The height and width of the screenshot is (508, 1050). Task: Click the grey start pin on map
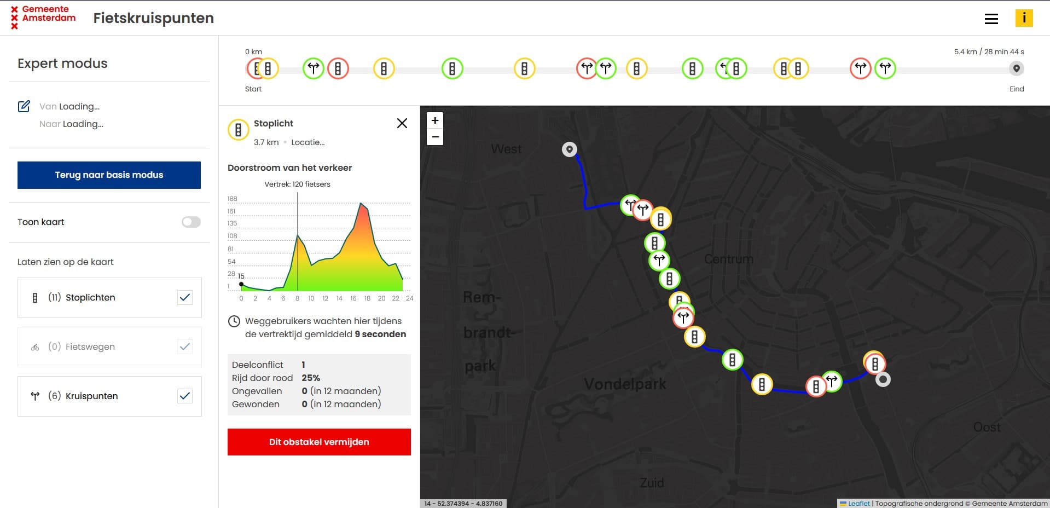(x=570, y=149)
